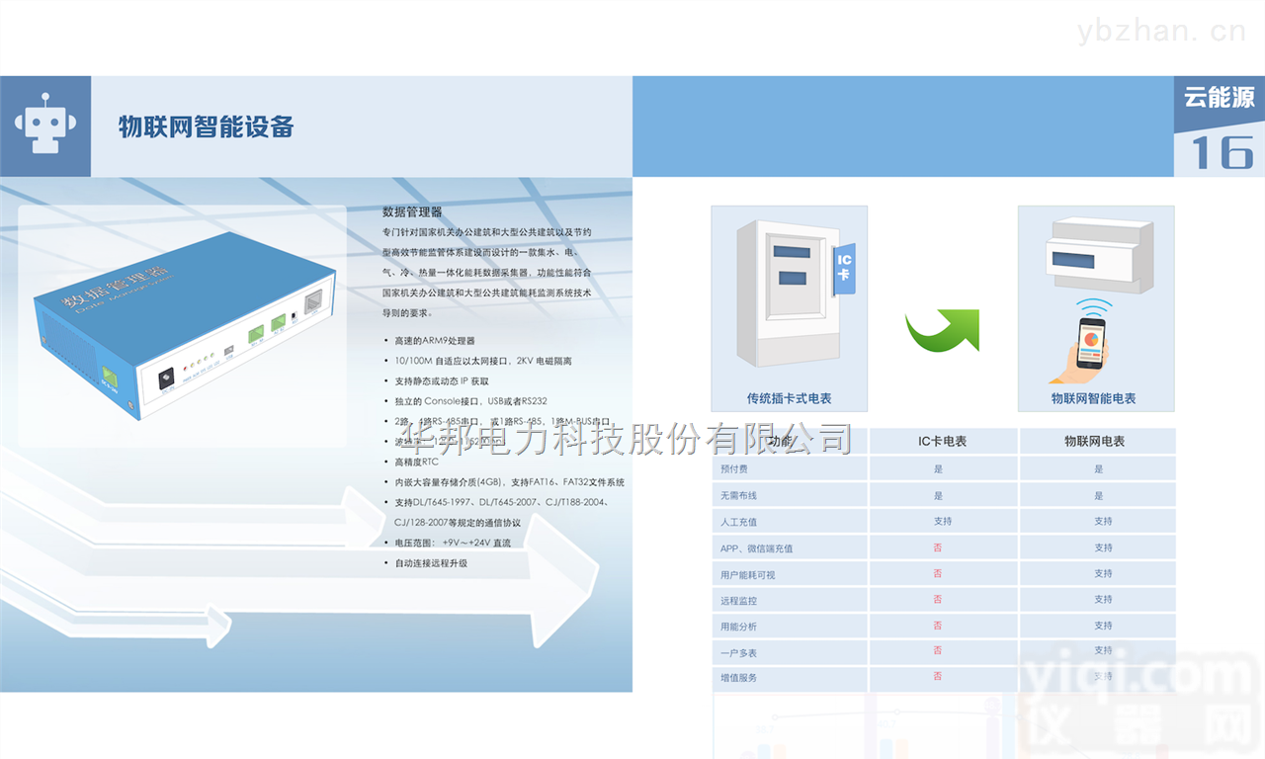Select the green transformation arrow icon

coord(941,329)
